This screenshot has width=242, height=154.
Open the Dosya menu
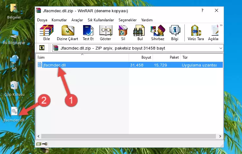pos(42,20)
